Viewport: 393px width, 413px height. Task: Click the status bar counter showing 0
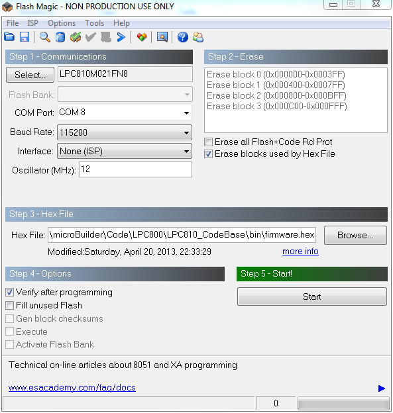click(276, 403)
